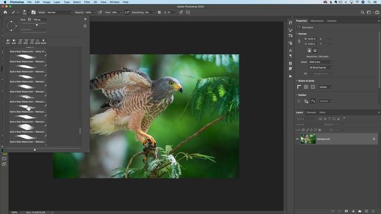Switch to the Channels tab
The height and width of the screenshot is (214, 381).
tap(311, 112)
